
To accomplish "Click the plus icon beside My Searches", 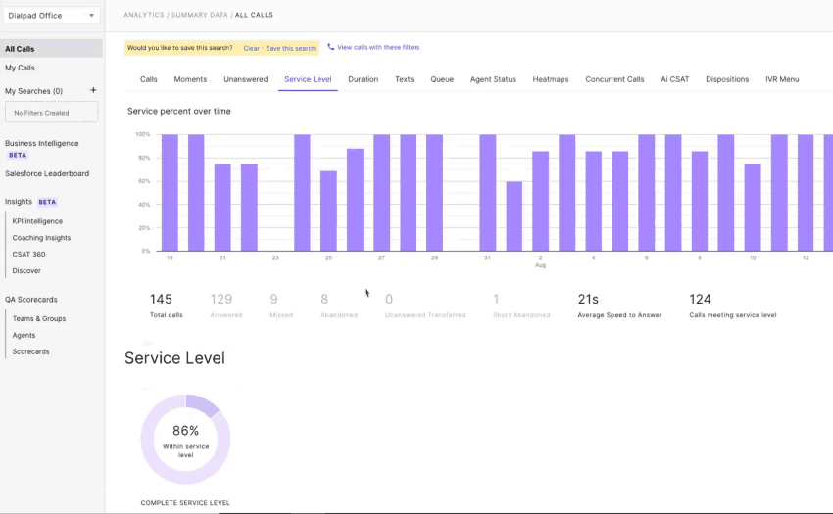I will point(93,90).
